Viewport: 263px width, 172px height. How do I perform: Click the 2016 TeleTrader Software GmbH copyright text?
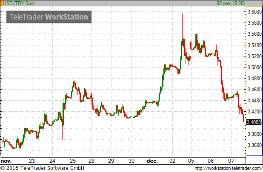click(x=42, y=168)
